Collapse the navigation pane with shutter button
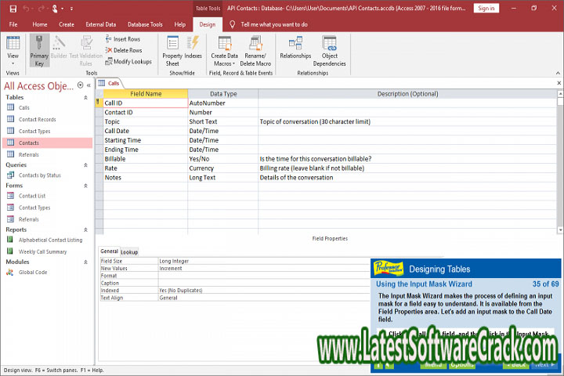The image size is (564, 376). pos(89,85)
